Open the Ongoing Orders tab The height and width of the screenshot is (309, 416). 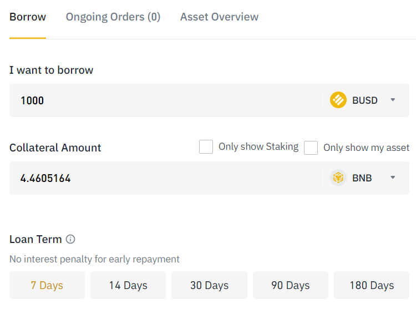[x=113, y=17]
